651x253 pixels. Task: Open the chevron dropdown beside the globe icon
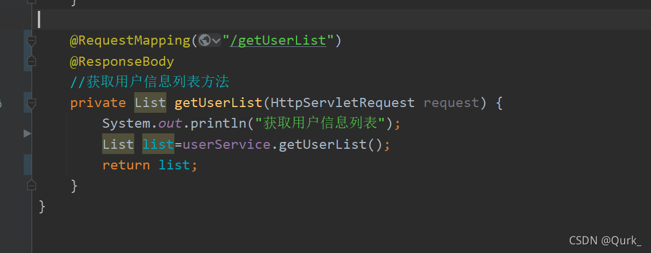(x=216, y=41)
